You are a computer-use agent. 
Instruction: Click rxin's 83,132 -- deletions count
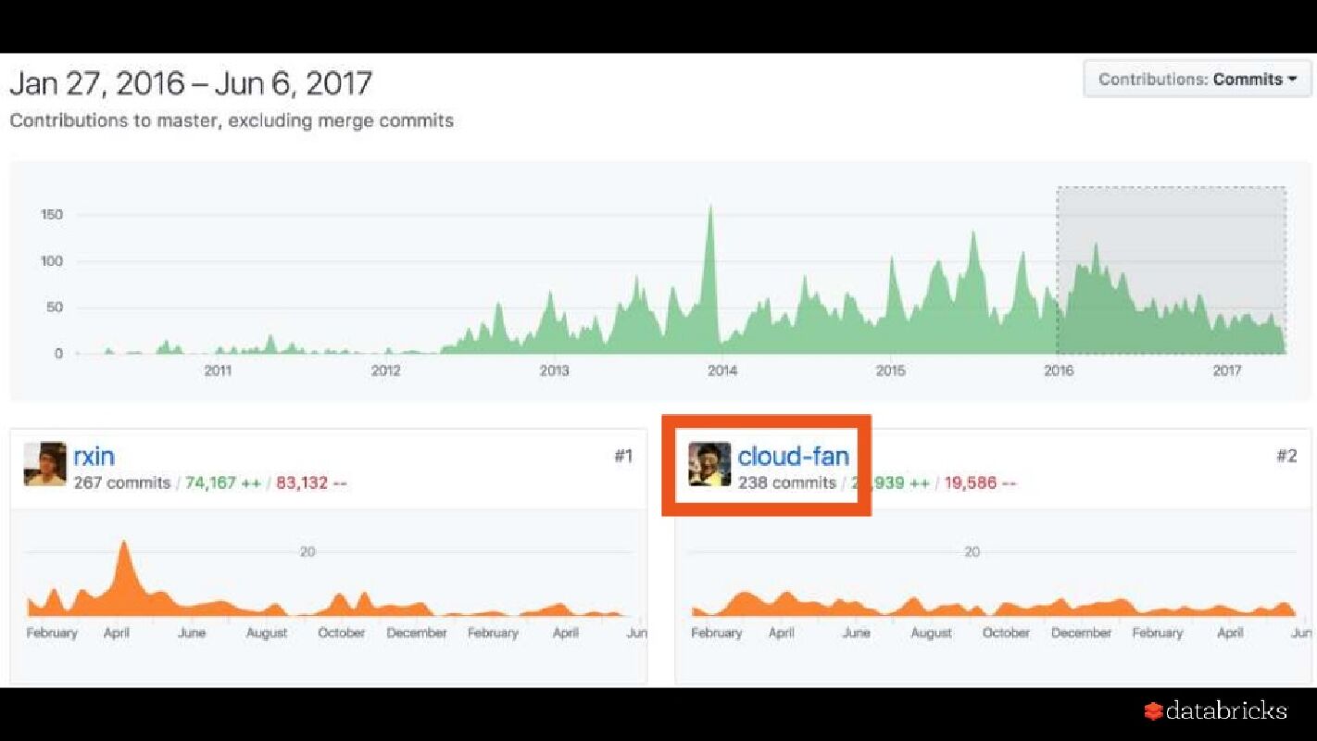pos(311,483)
